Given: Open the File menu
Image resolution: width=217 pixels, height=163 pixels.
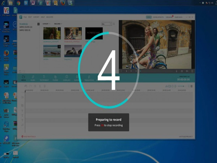Looking at the screenshot, I should click(x=25, y=17).
